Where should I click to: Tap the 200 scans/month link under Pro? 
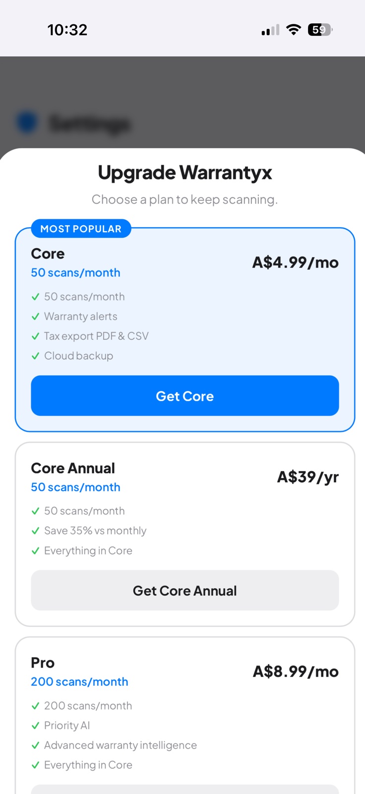pyautogui.click(x=79, y=681)
